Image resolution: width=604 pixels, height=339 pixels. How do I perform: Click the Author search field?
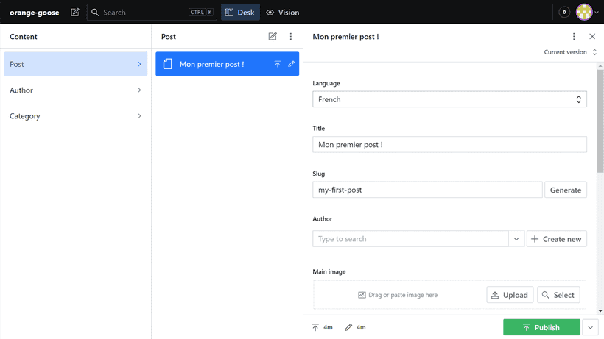click(x=410, y=239)
